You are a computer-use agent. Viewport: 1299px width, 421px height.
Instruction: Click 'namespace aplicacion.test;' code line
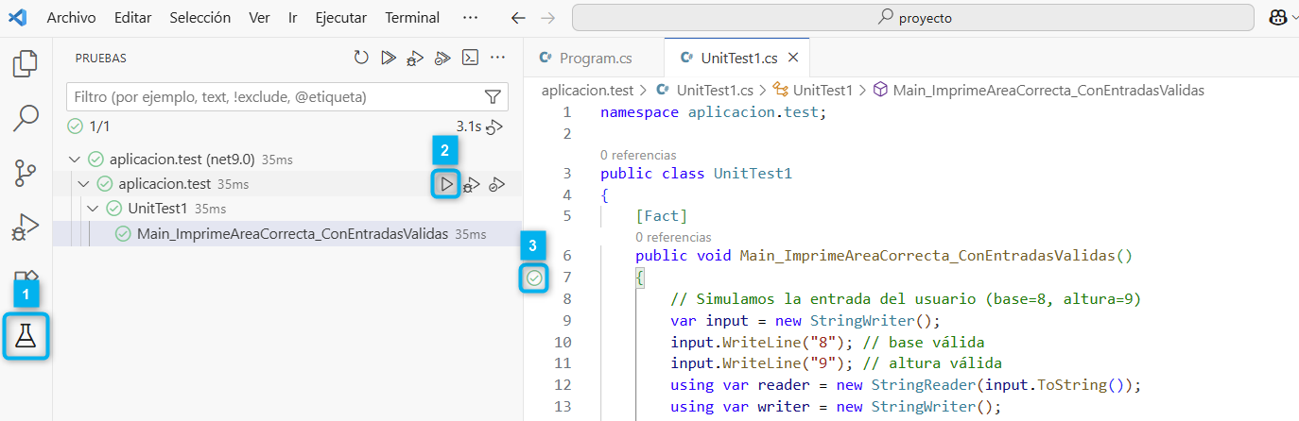(x=713, y=112)
